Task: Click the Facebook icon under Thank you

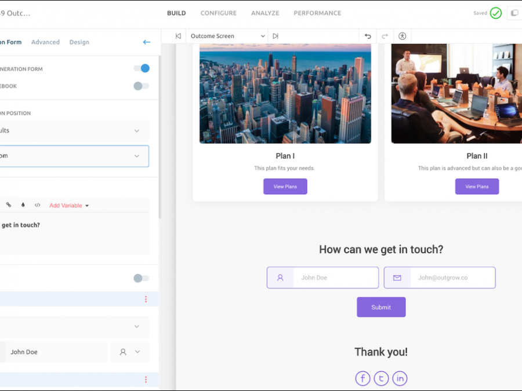Action: 362,378
